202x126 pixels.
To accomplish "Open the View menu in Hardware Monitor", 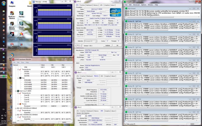I will click(x=22, y=62).
